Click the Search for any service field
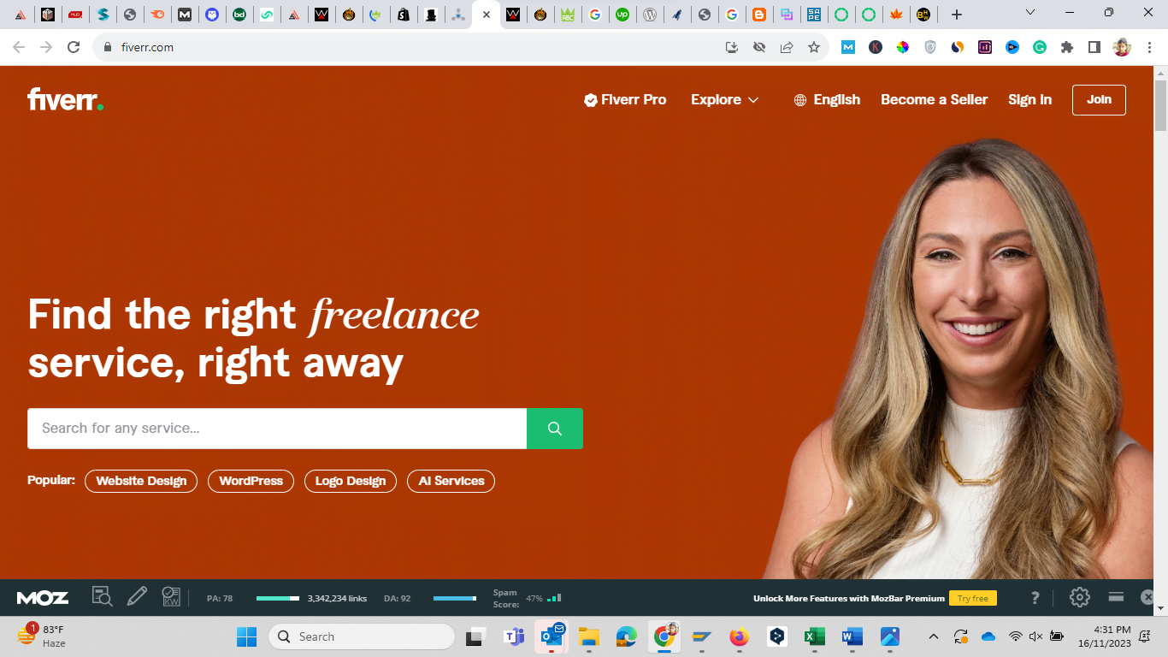This screenshot has height=657, width=1168. (x=276, y=429)
